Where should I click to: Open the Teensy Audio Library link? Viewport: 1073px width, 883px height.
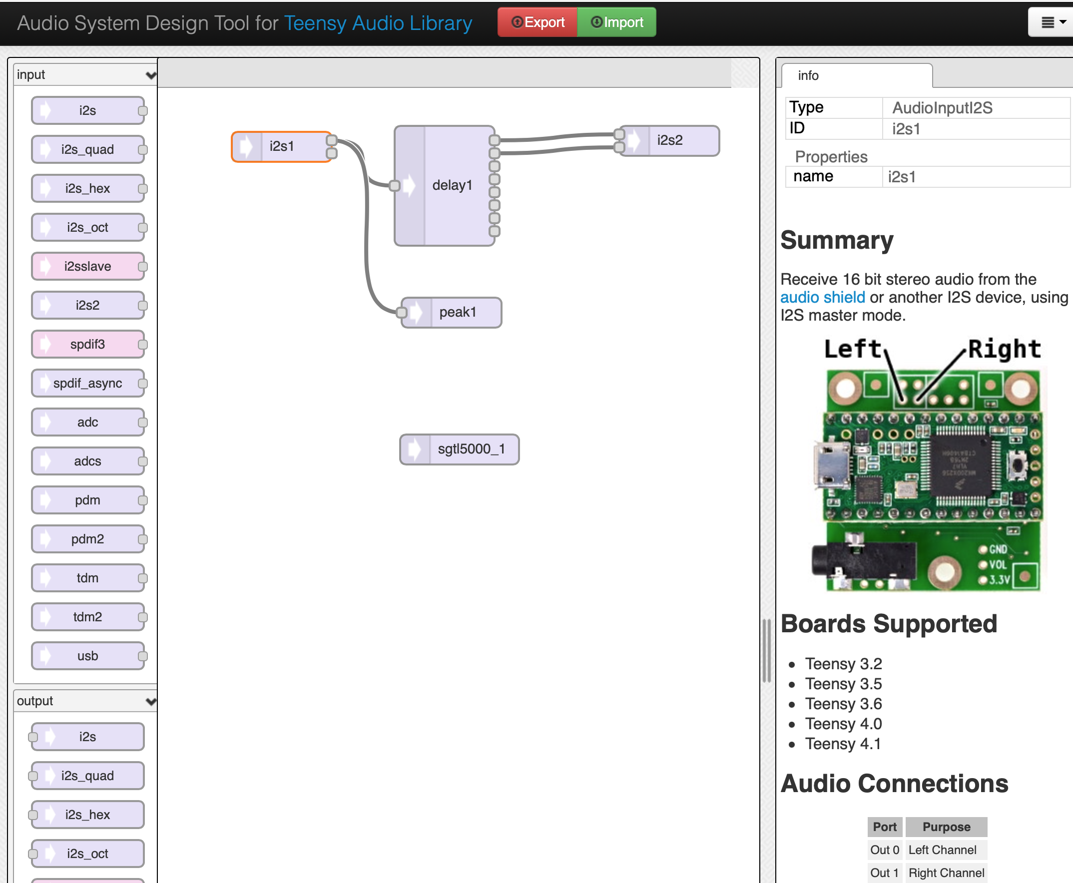pos(378,23)
